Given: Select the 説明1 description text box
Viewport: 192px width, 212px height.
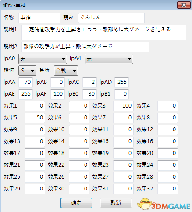Looking at the screenshot, I should tap(104, 32).
